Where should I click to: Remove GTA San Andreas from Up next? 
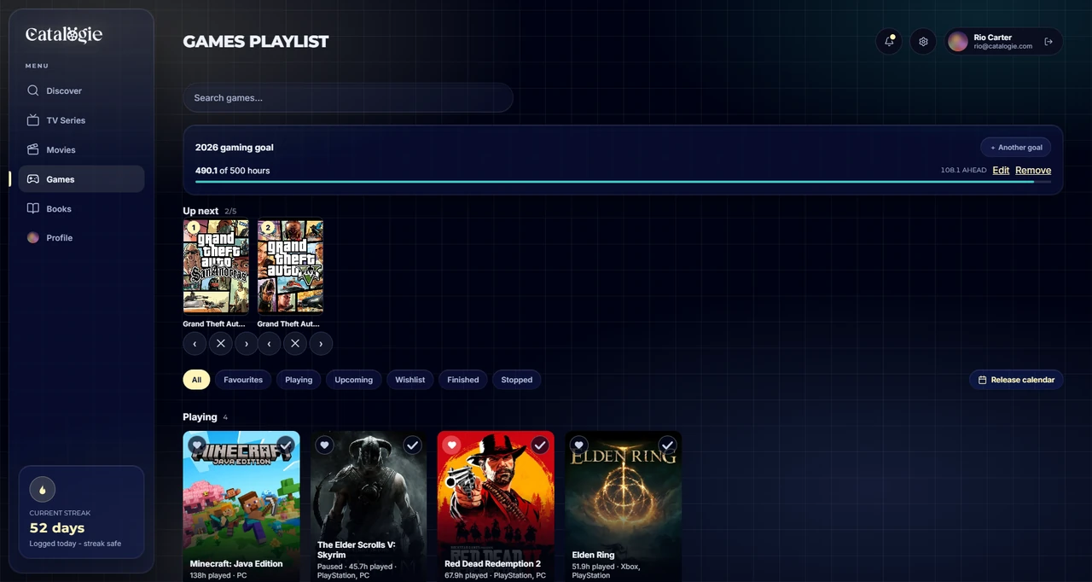click(220, 343)
